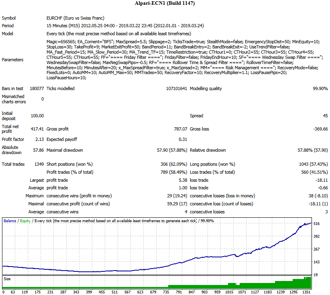Click the average profit trade value 1.00
The width and height of the screenshot is (330, 295).
click(183, 188)
